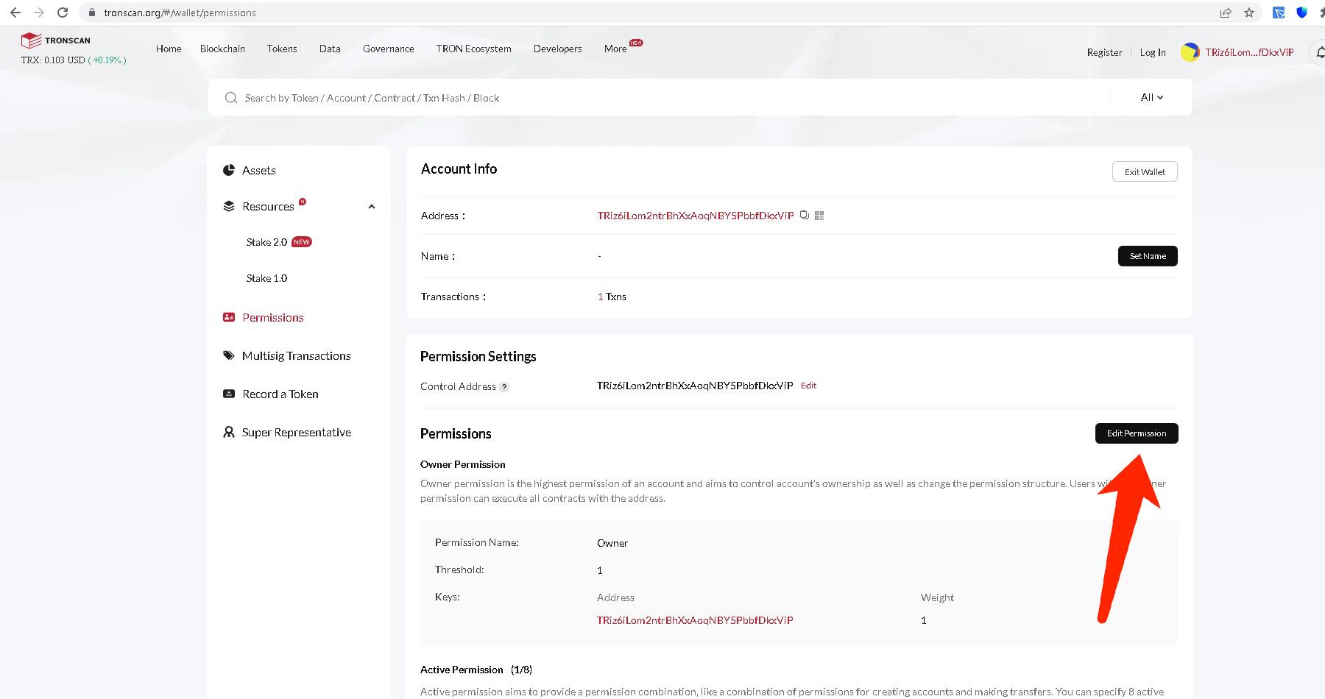The width and height of the screenshot is (1325, 699).
Task: Click Edit next to Control Address
Action: (x=808, y=386)
